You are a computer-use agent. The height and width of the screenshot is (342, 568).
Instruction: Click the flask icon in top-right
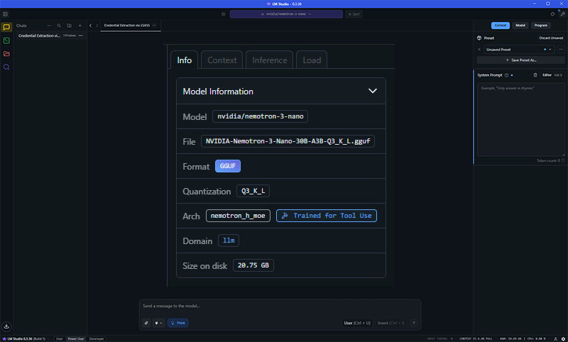(552, 14)
